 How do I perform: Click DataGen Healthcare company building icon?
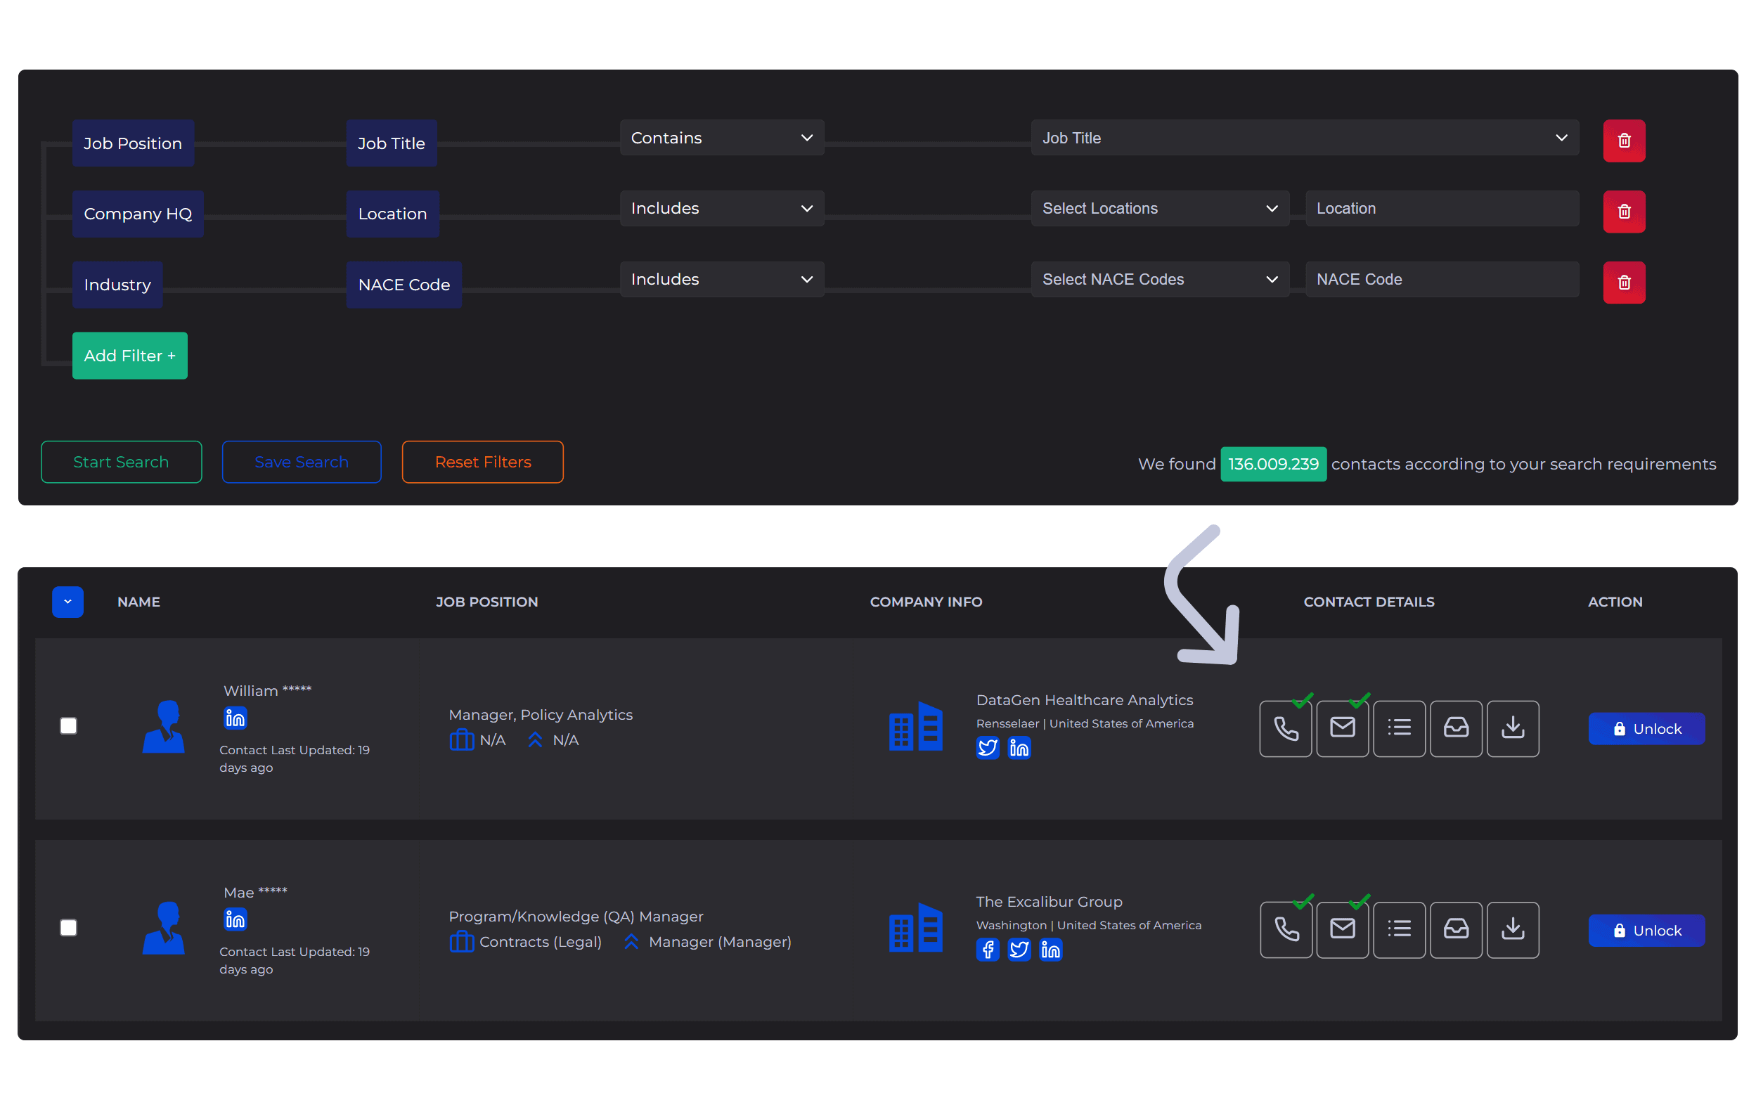pos(915,726)
